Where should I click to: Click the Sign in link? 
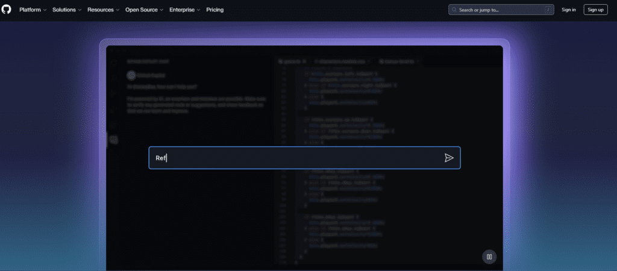pyautogui.click(x=568, y=10)
